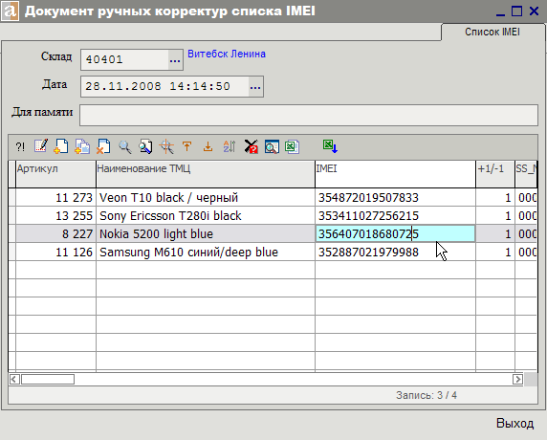Jump to first record with the up-arrow icon

187,146
